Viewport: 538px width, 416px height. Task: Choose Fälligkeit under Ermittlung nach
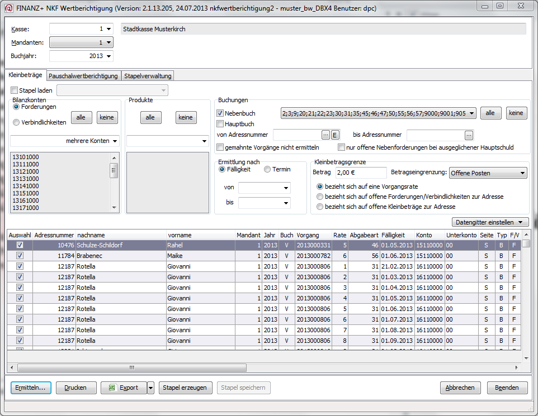[x=222, y=169]
